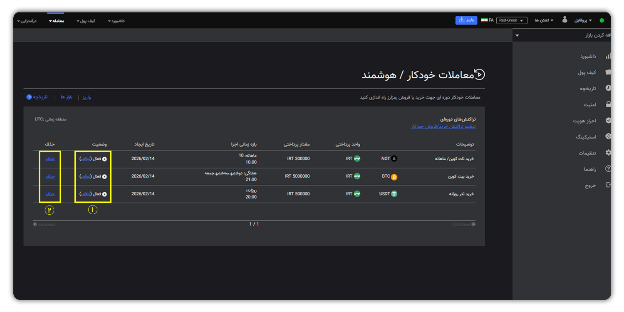This screenshot has width=624, height=312.
Task: Click the استیکینگ staking icon in the sidebar
Action: click(x=607, y=136)
